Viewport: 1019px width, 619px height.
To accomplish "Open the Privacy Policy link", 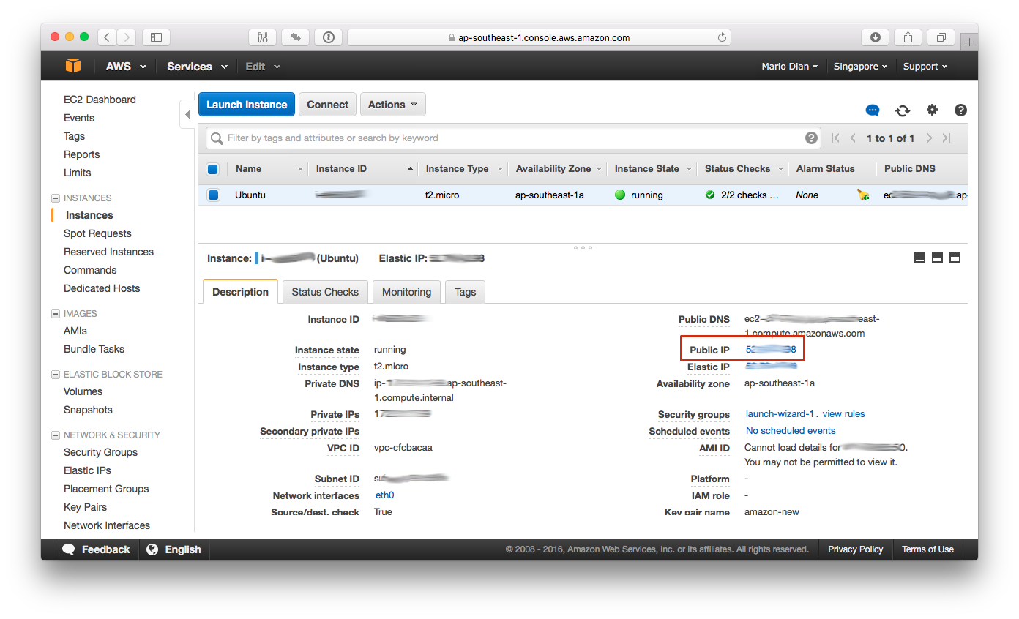I will (855, 549).
